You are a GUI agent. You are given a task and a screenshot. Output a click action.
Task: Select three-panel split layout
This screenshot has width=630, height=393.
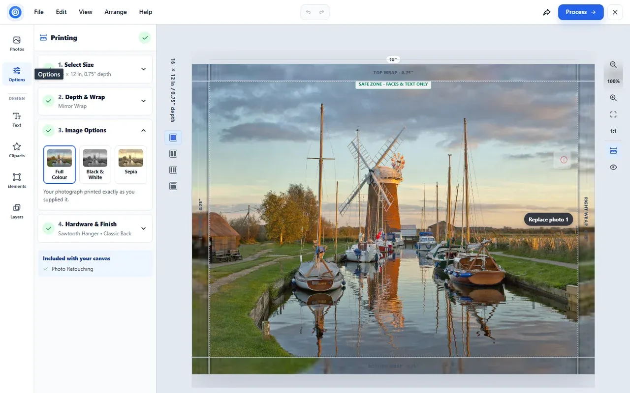tap(173, 170)
